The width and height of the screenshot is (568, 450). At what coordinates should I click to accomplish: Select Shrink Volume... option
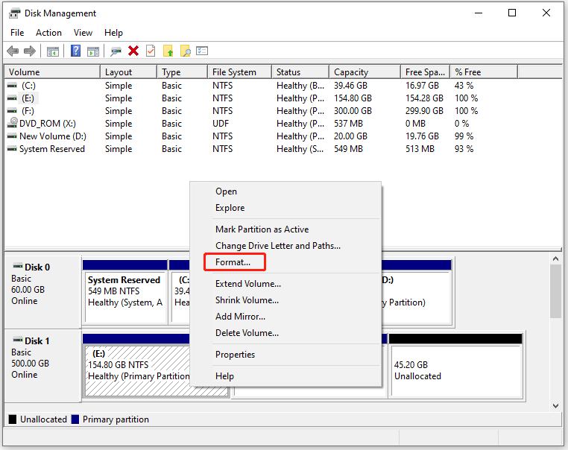pyautogui.click(x=285, y=300)
